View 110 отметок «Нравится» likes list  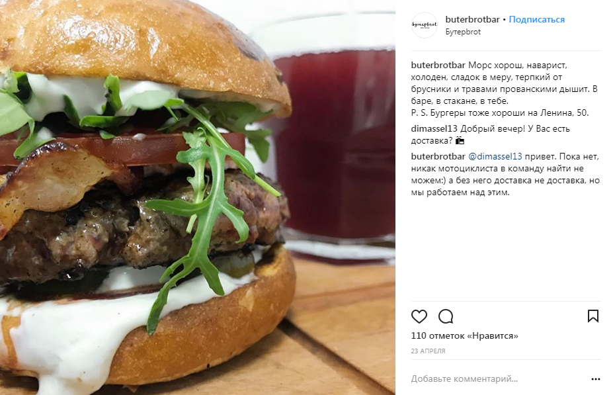click(x=464, y=335)
